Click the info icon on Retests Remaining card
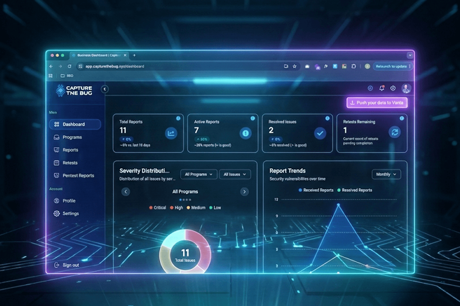 click(x=402, y=119)
